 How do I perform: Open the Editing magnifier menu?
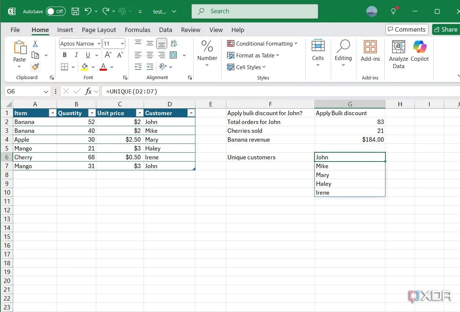(343, 53)
